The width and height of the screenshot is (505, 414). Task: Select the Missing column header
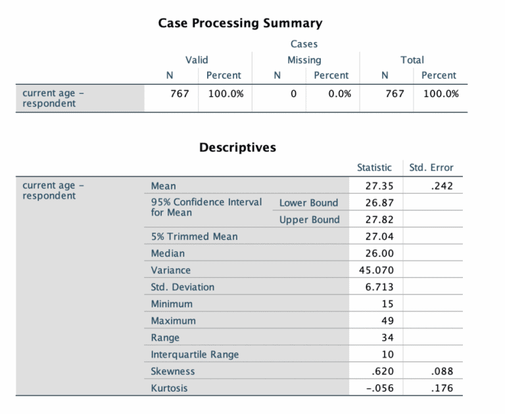pyautogui.click(x=304, y=60)
